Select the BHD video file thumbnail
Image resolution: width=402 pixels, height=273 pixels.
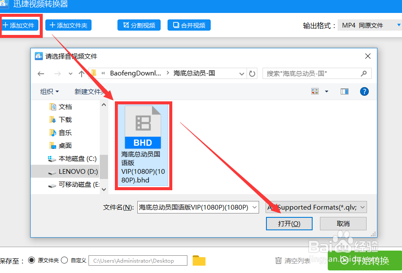tap(143, 145)
